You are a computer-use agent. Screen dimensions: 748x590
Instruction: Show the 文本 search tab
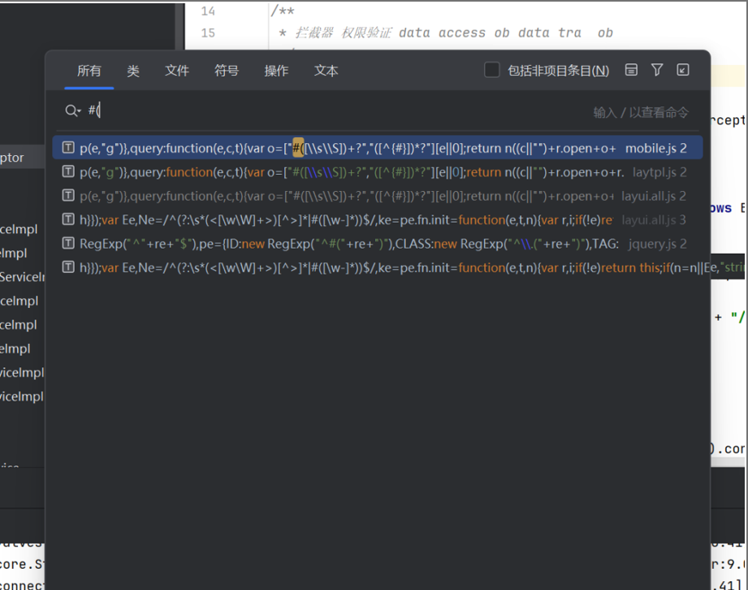coord(326,72)
